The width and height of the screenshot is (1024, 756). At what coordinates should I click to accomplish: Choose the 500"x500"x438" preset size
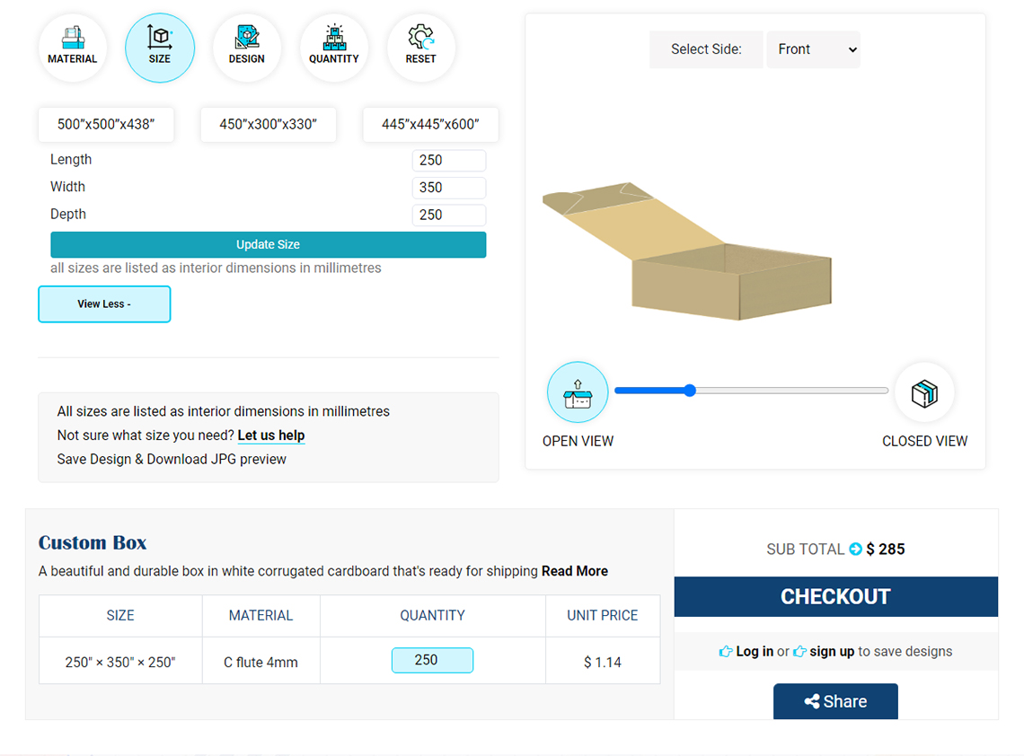tap(106, 125)
